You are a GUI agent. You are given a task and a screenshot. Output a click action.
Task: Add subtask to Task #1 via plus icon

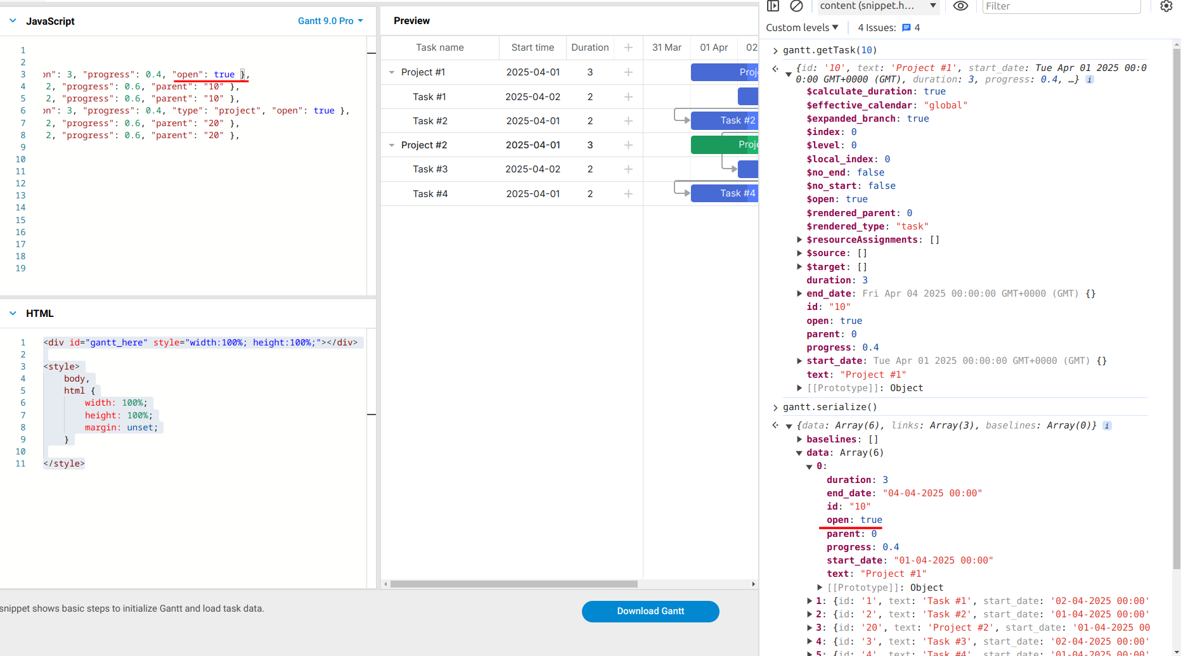[628, 97]
